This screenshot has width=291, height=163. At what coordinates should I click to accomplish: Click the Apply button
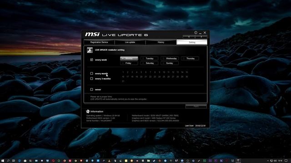click(196, 106)
